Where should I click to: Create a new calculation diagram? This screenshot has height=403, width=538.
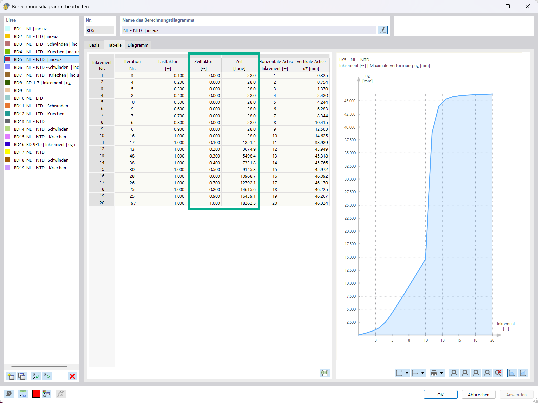pos(11,376)
